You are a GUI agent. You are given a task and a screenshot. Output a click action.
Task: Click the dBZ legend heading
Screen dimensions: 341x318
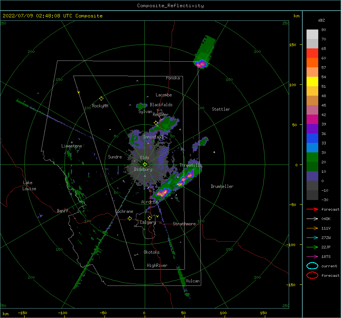coord(321,20)
